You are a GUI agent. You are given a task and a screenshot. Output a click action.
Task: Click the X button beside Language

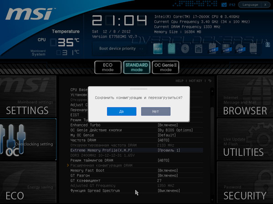click(265, 5)
